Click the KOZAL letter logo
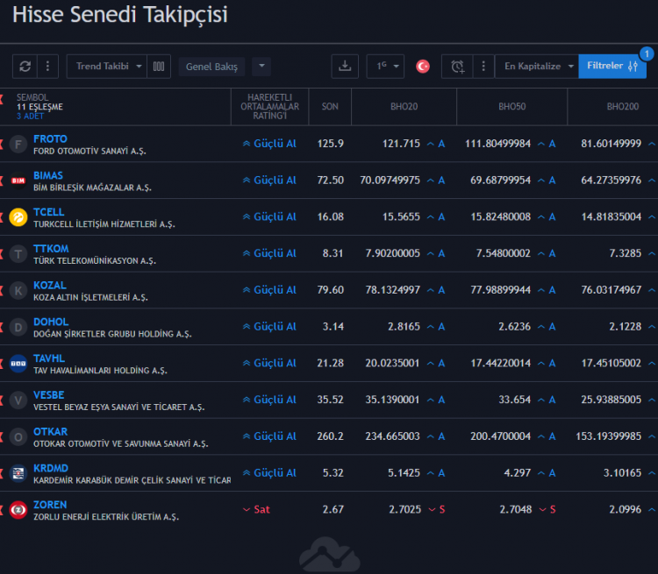 [18, 291]
